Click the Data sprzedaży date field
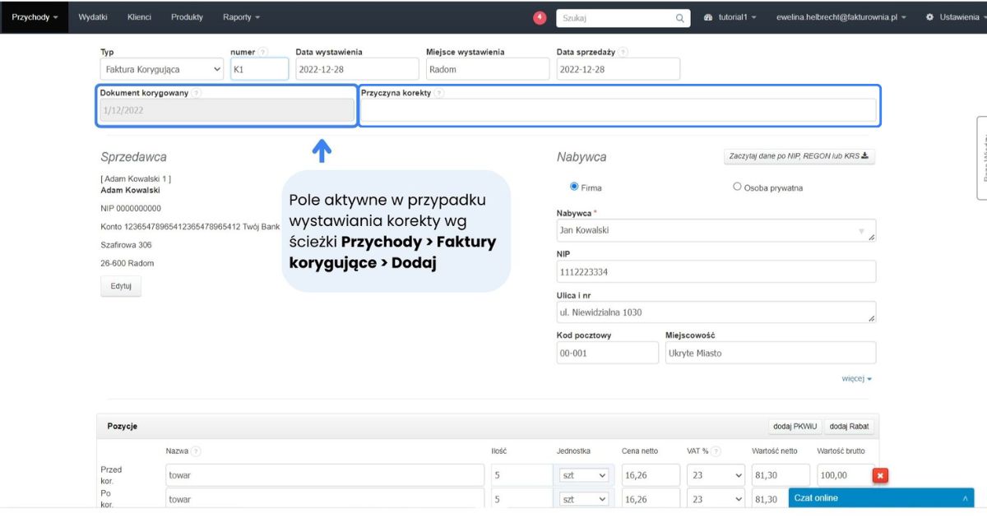The width and height of the screenshot is (987, 518). (x=619, y=69)
